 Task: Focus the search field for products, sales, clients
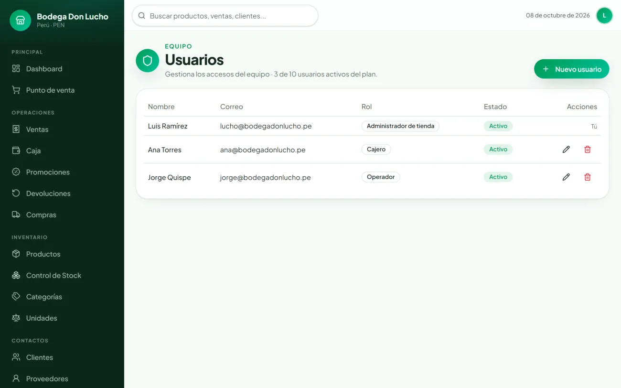tap(225, 16)
